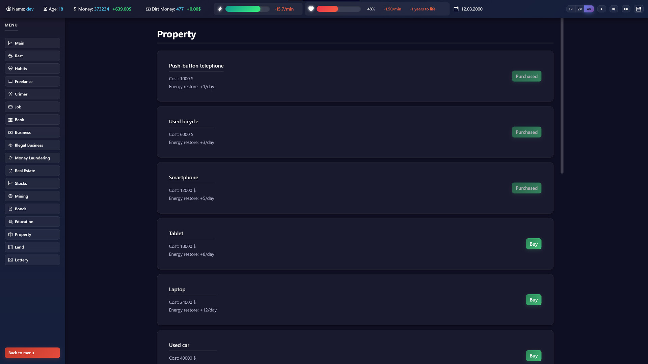The height and width of the screenshot is (364, 648).
Task: Click the save game floppy icon
Action: point(639,9)
